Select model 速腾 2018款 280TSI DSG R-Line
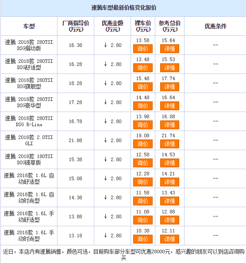 pos(29,121)
